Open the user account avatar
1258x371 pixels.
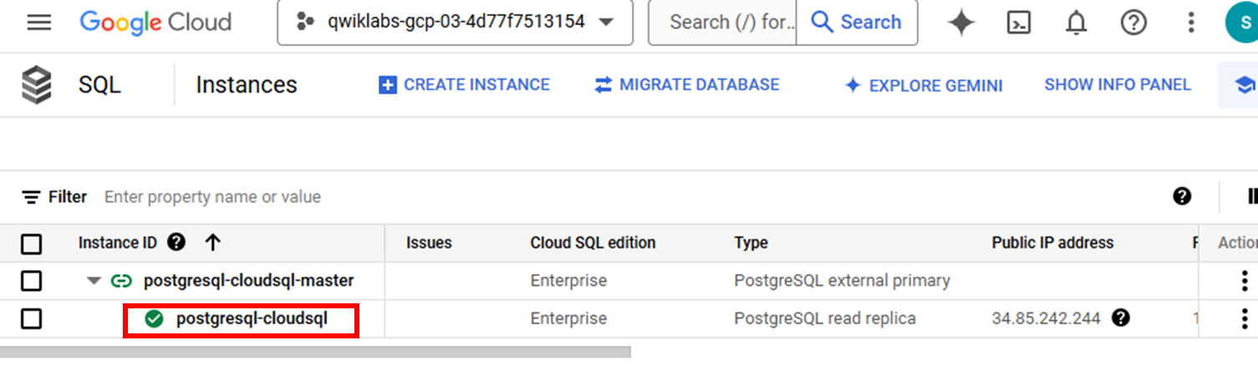coord(1242,23)
